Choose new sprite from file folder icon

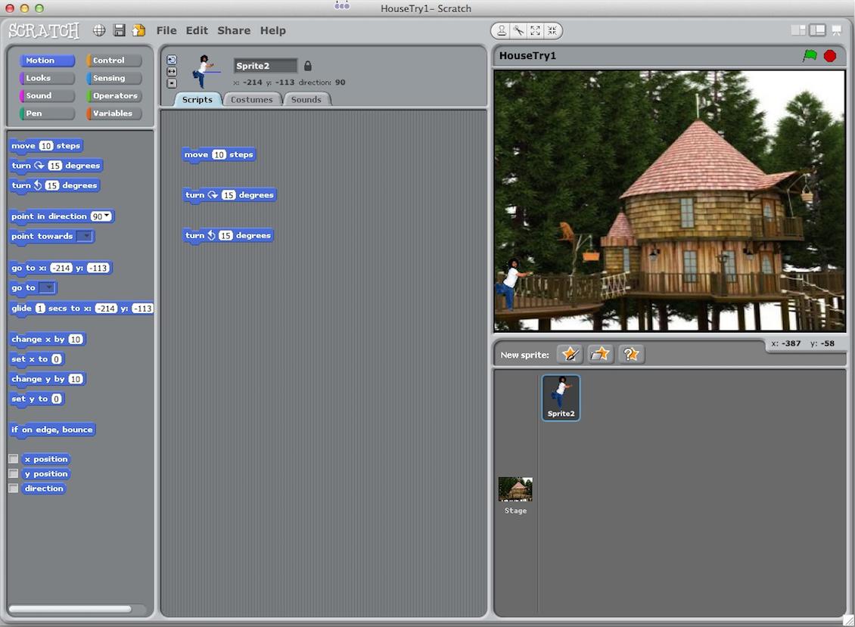coord(600,354)
